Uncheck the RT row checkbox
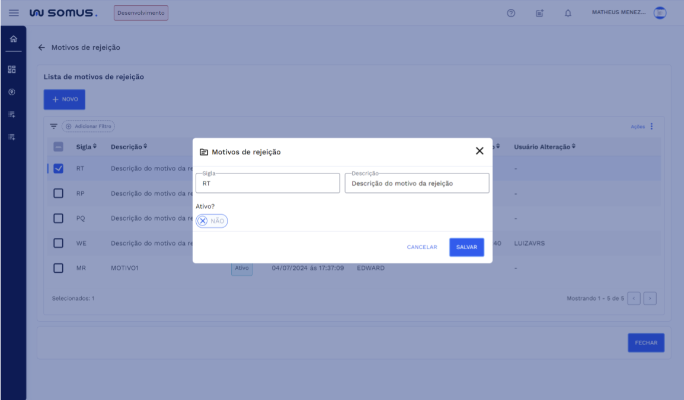This screenshot has height=400, width=684. 58,169
